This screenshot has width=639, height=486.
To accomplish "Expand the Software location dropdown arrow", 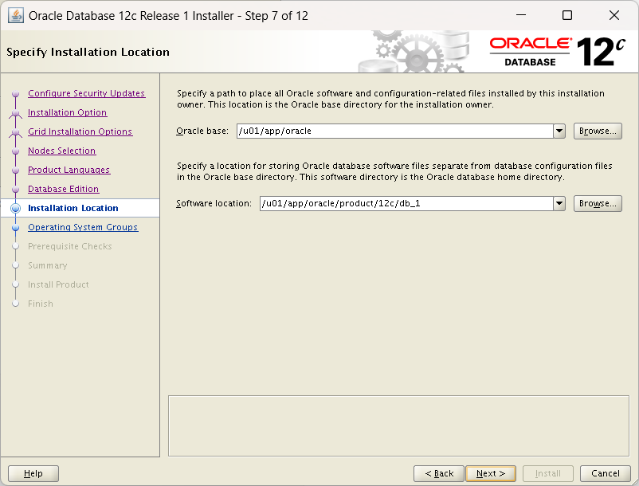I will tap(559, 203).
